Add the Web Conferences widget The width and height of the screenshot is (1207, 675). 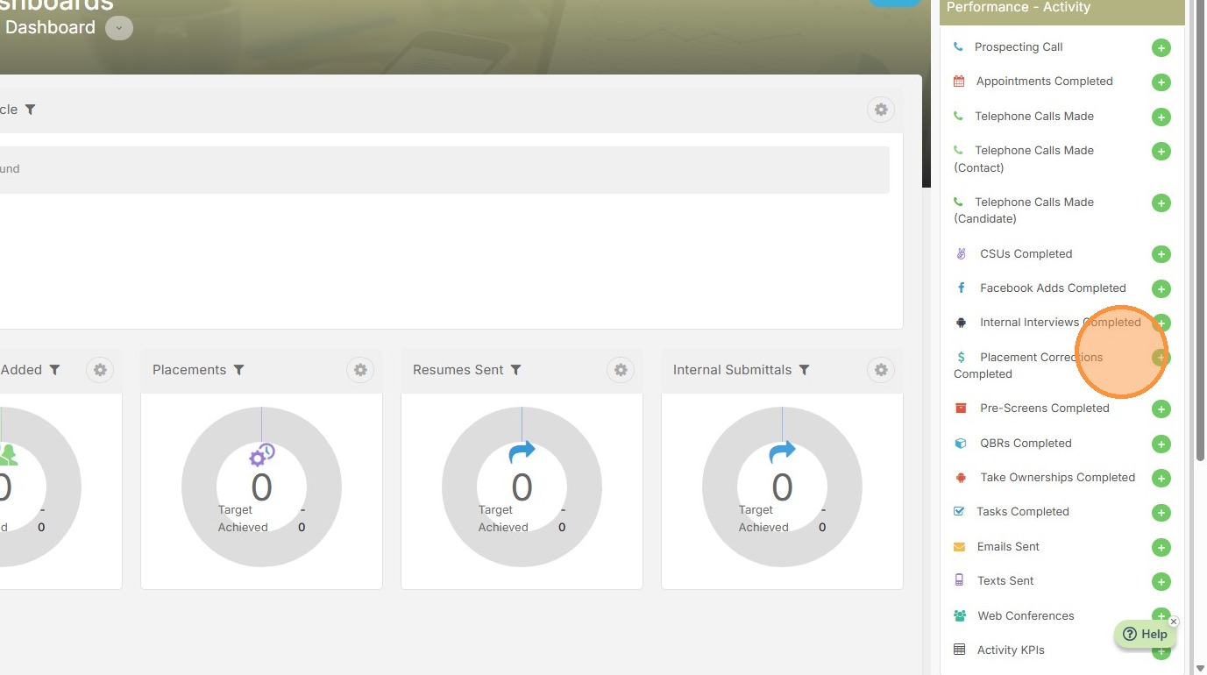pos(1161,615)
